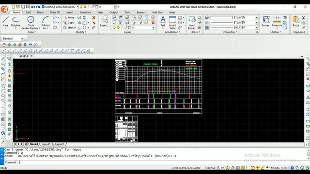The height and width of the screenshot is (174, 310).
Task: Toggle layer 0 lightbulb in Layers panel
Action: (x=114, y=28)
